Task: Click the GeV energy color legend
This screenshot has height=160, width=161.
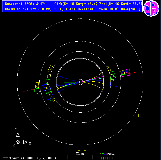Action: tap(106, 156)
